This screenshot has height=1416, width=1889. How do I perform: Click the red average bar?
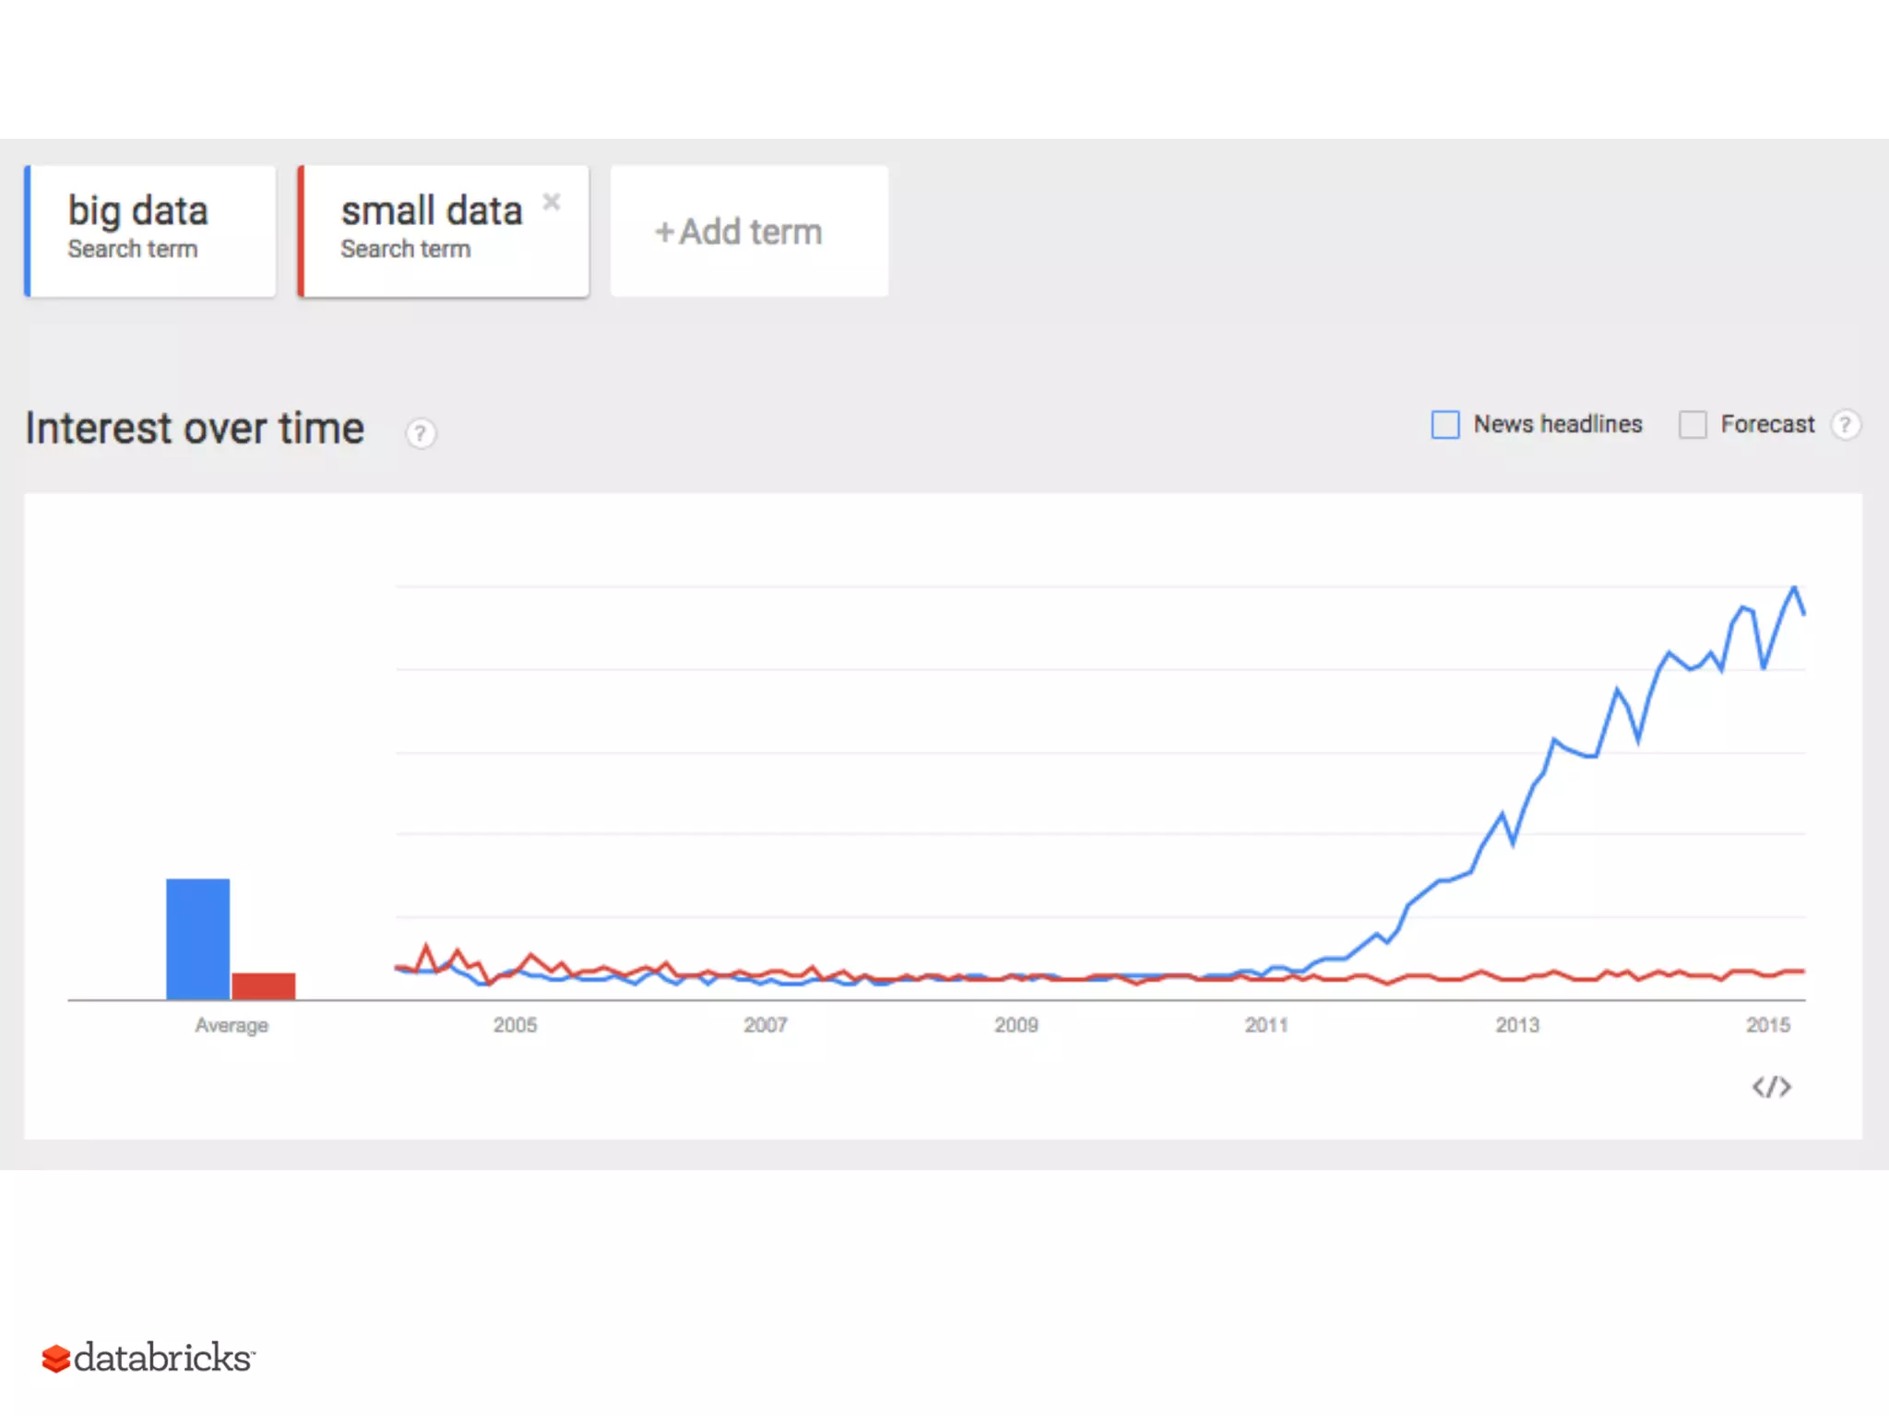click(x=264, y=985)
